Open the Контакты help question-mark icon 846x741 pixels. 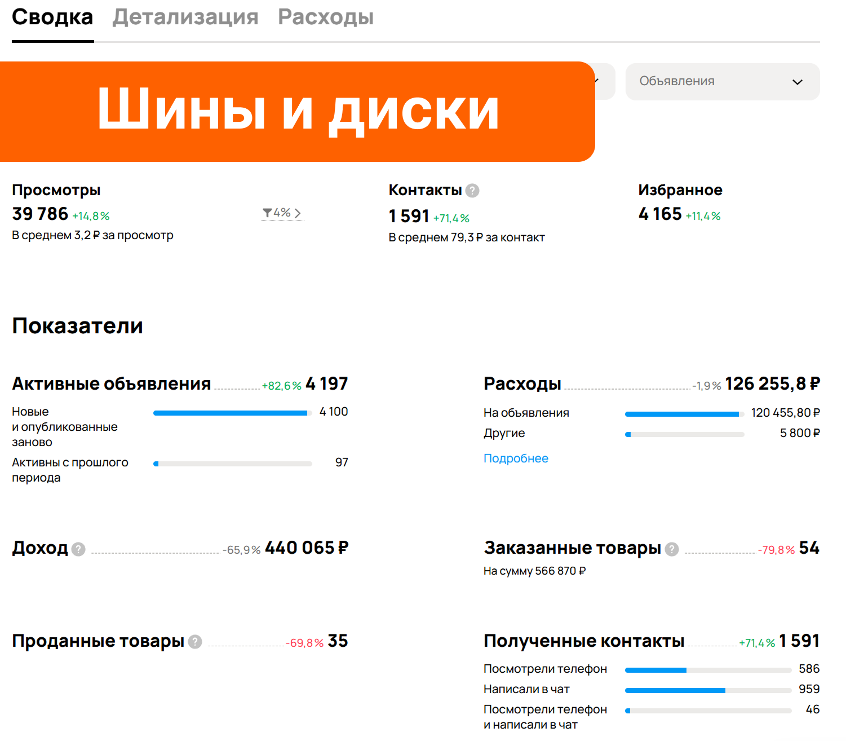(472, 191)
